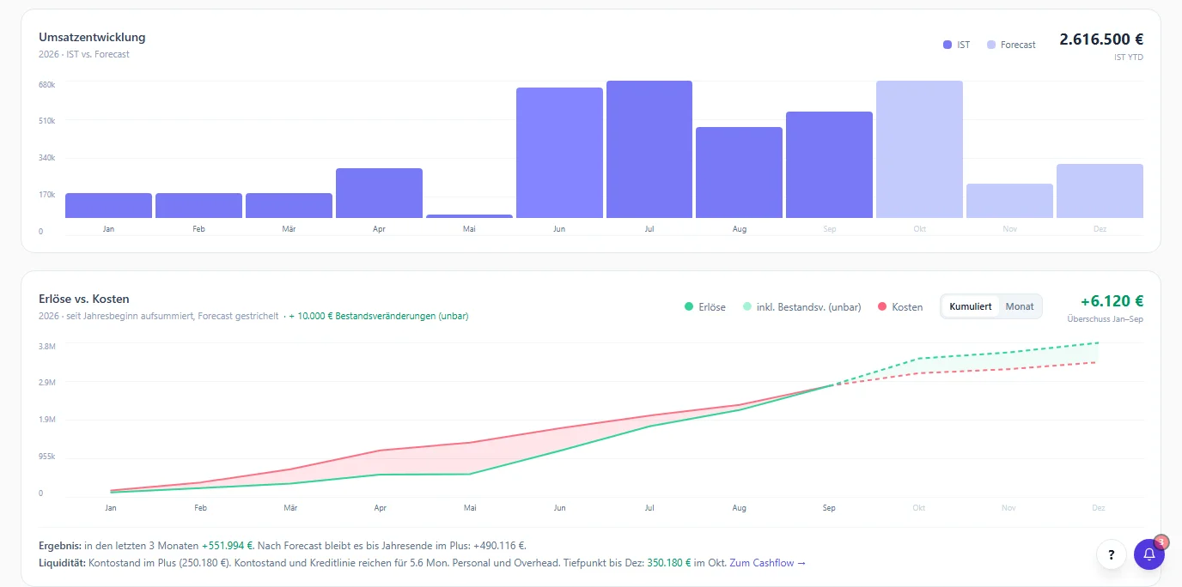
Task: Click the Jan bar in Umsatzentwicklung chart
Action: pyautogui.click(x=108, y=206)
